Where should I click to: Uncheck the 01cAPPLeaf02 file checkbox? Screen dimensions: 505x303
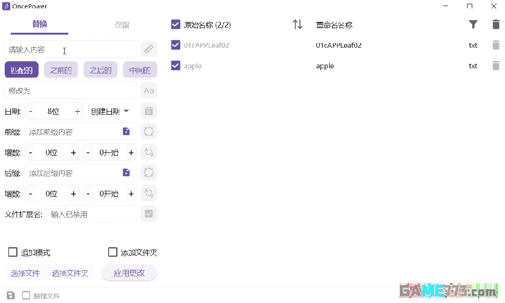pyautogui.click(x=175, y=45)
